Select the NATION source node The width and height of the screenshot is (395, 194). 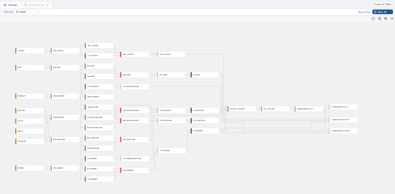(x=30, y=121)
